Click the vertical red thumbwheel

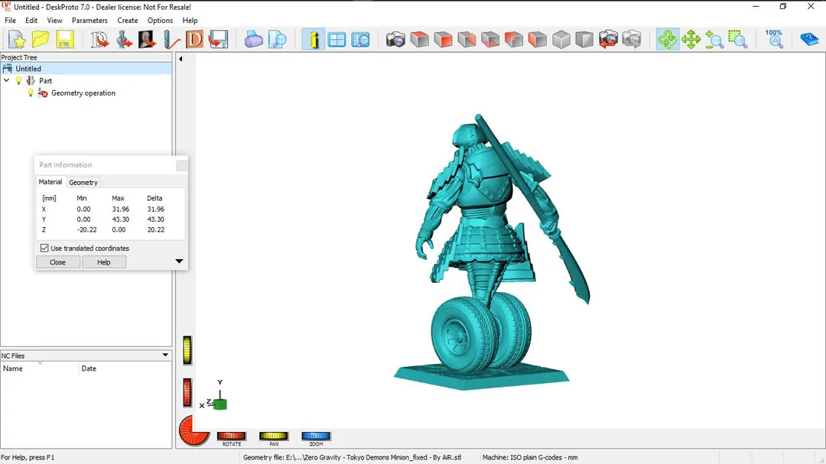pos(187,392)
